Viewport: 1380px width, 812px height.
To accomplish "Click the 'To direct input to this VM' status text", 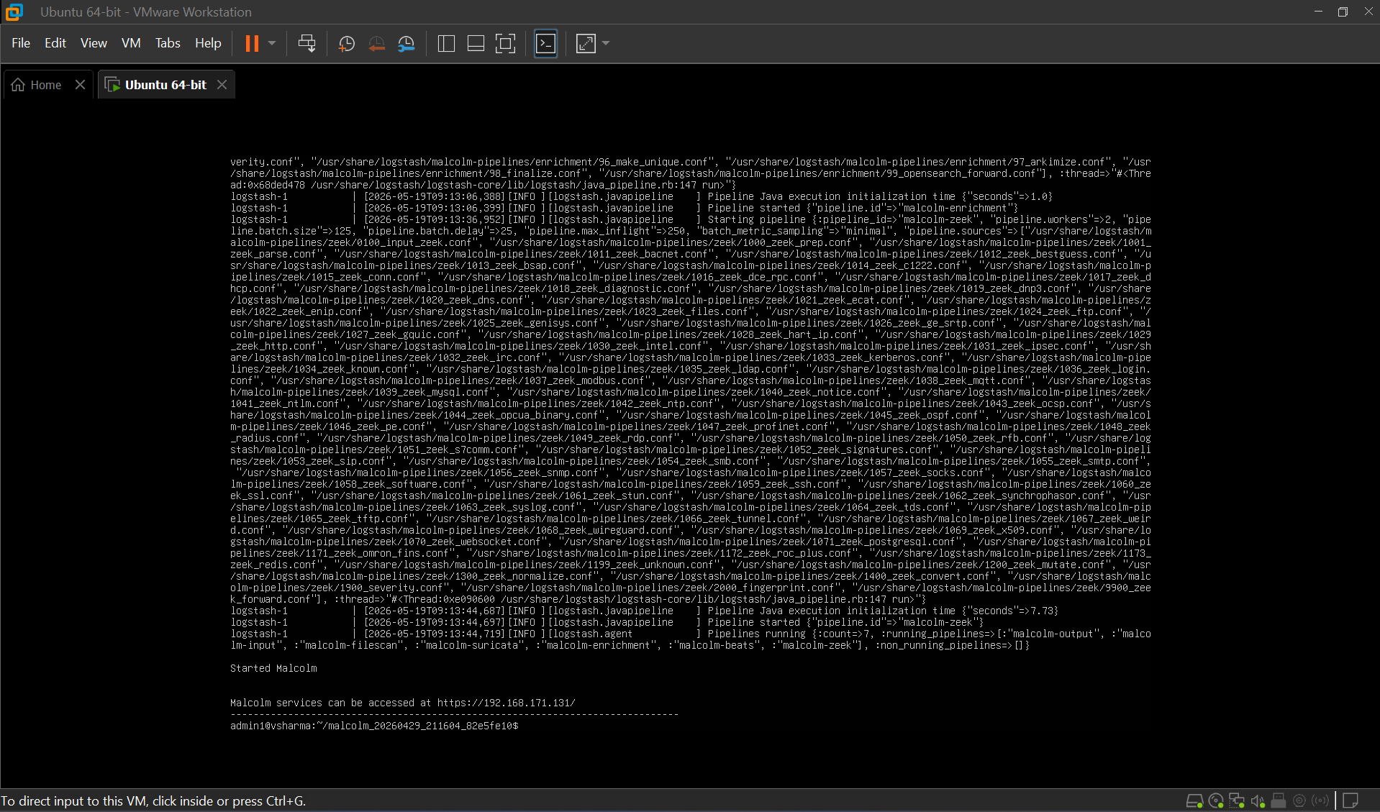I will [153, 800].
